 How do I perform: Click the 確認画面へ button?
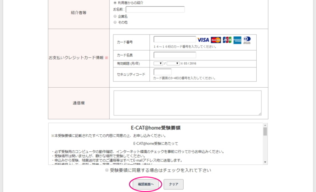coord(145,184)
